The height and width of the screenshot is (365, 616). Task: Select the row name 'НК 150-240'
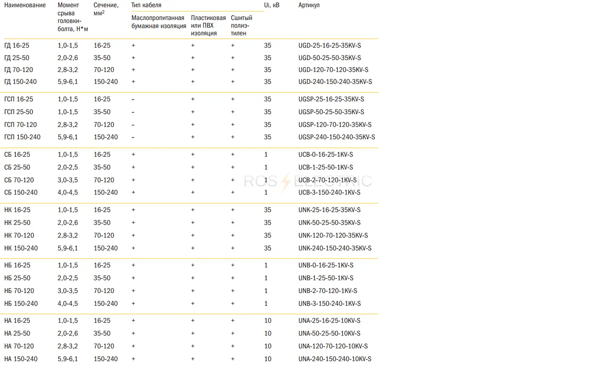click(x=21, y=248)
